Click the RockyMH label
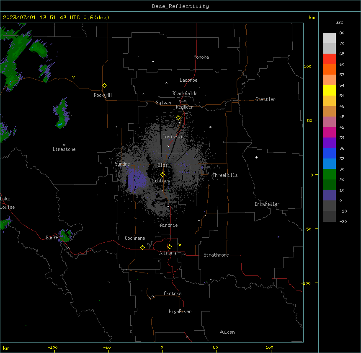The height and width of the screenshot is (353, 361). click(103, 95)
